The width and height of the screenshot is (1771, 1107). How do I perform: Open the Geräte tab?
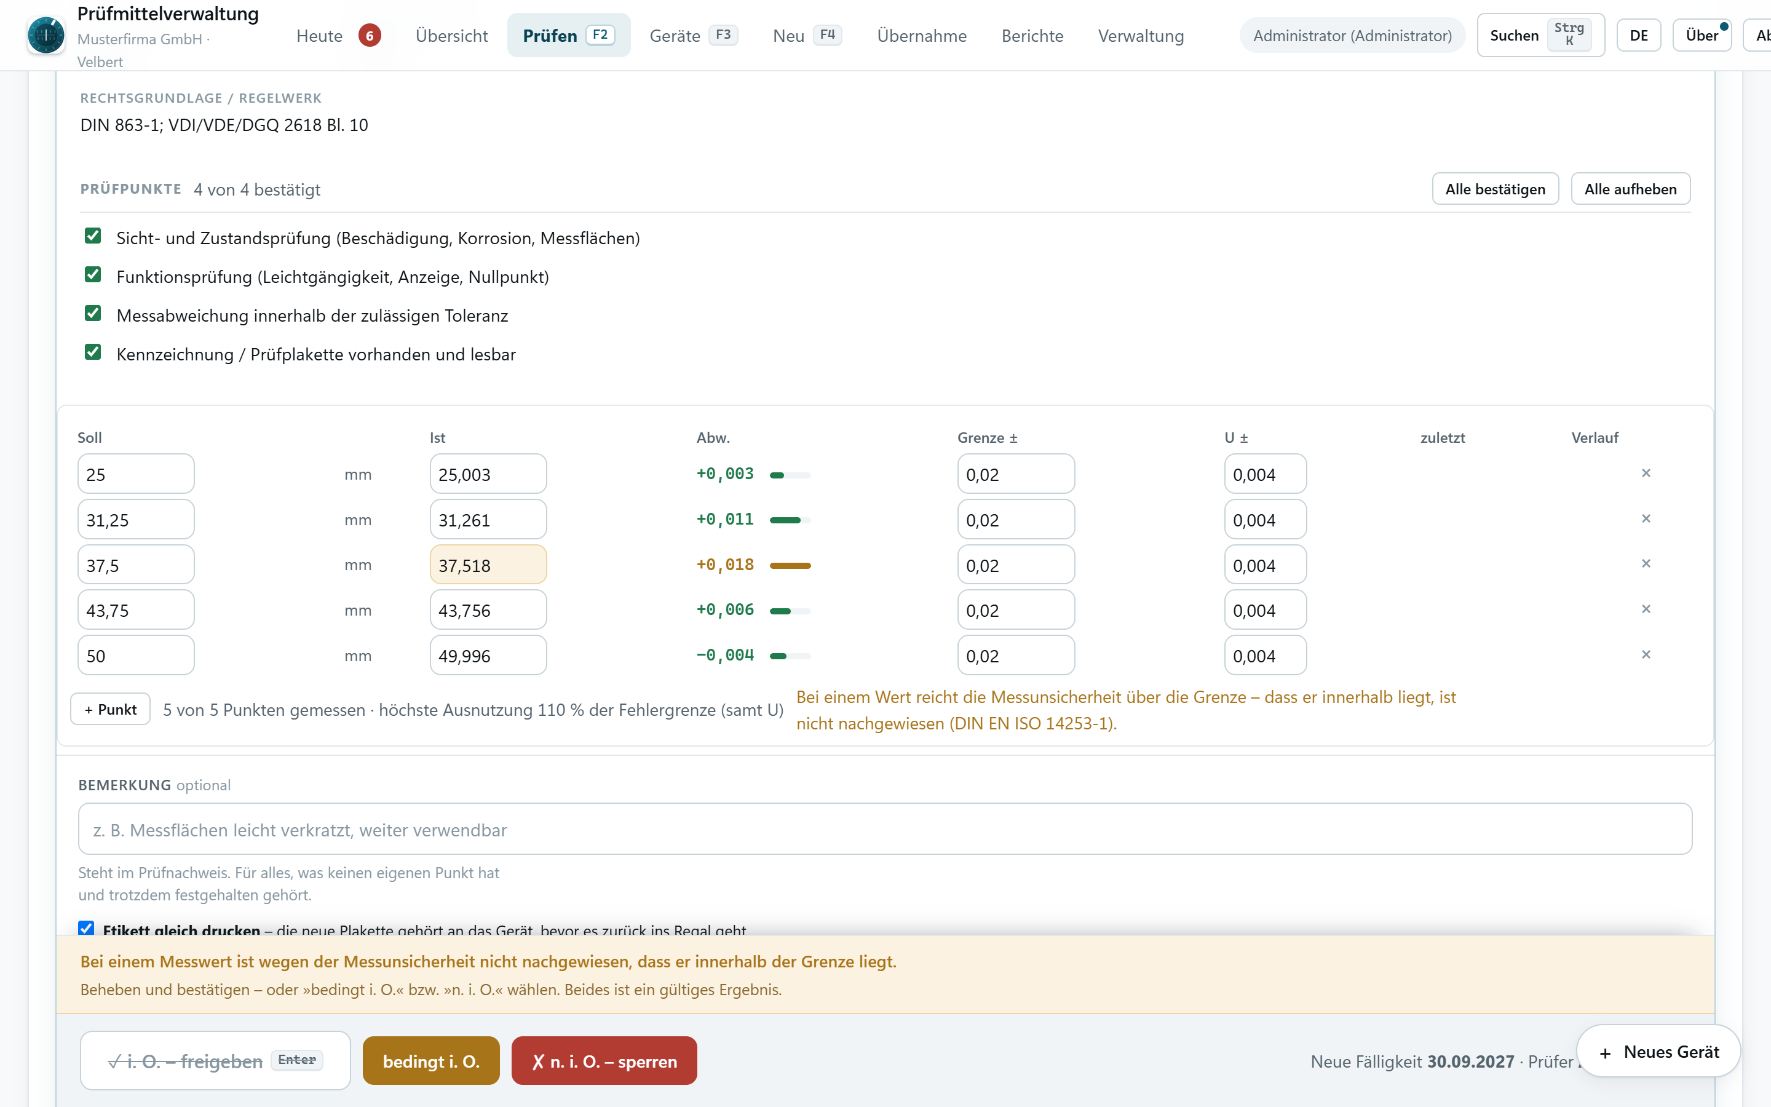[693, 35]
